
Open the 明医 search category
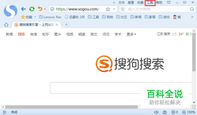click(82, 34)
